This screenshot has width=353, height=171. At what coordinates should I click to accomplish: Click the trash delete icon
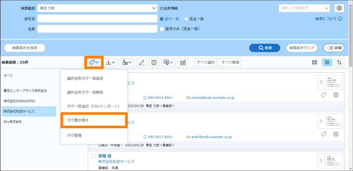click(x=154, y=62)
